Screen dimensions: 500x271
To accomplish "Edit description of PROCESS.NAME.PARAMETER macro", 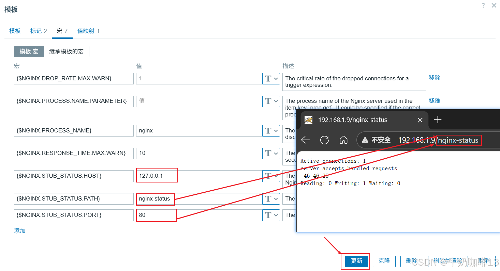I will (x=354, y=102).
